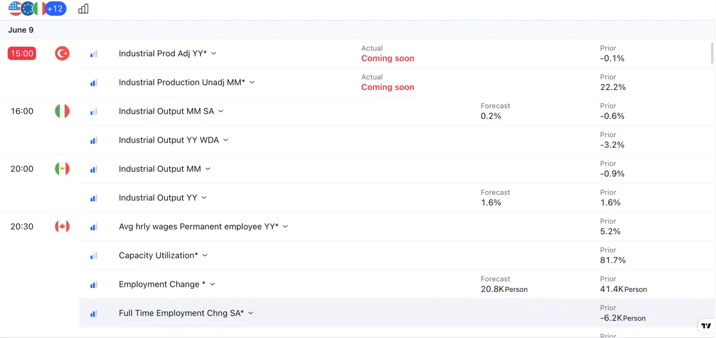Click the US flag country filter

(15, 9)
